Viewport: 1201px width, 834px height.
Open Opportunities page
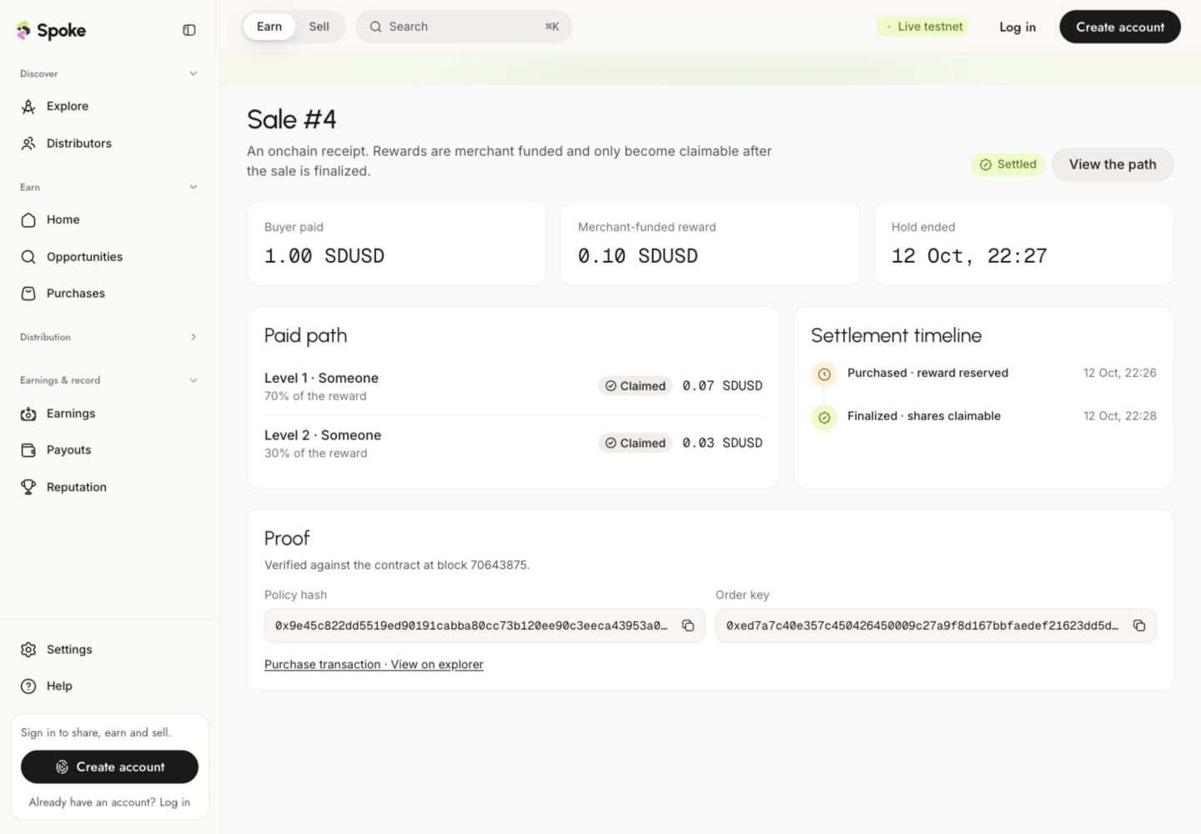pyautogui.click(x=109, y=257)
